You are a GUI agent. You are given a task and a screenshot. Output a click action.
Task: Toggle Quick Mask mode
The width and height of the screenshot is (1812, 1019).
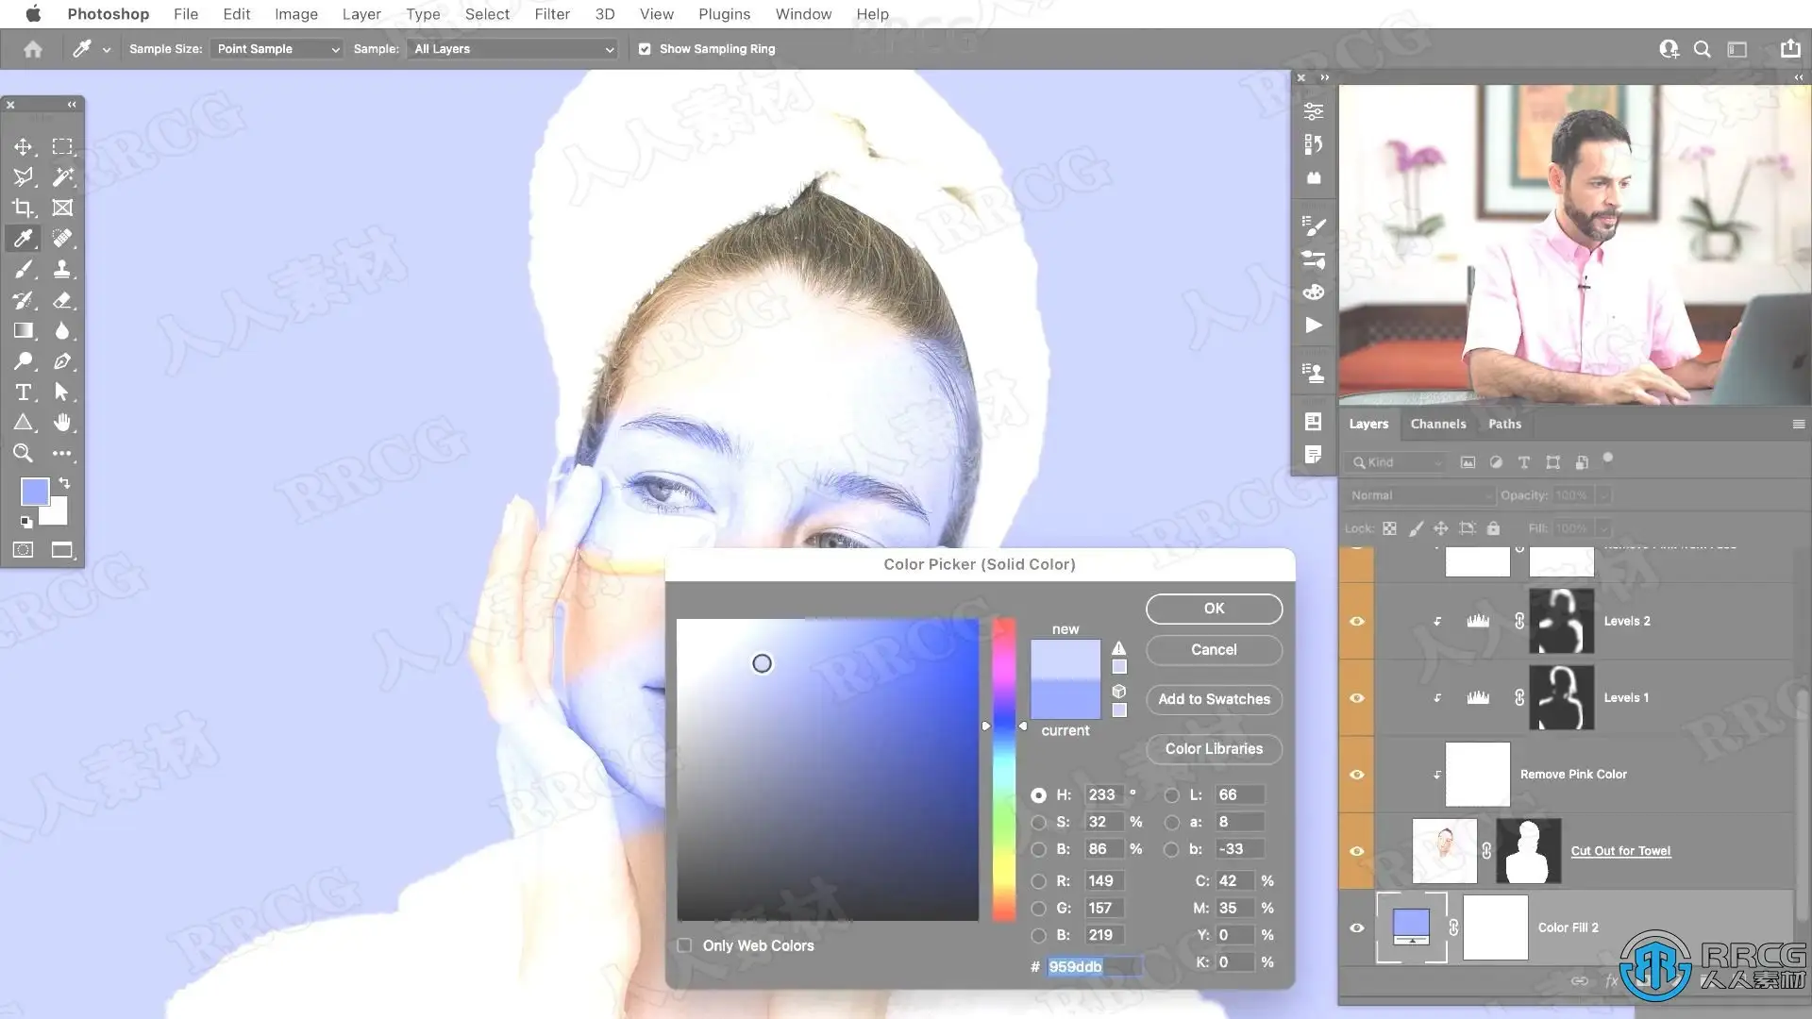pos(24,550)
